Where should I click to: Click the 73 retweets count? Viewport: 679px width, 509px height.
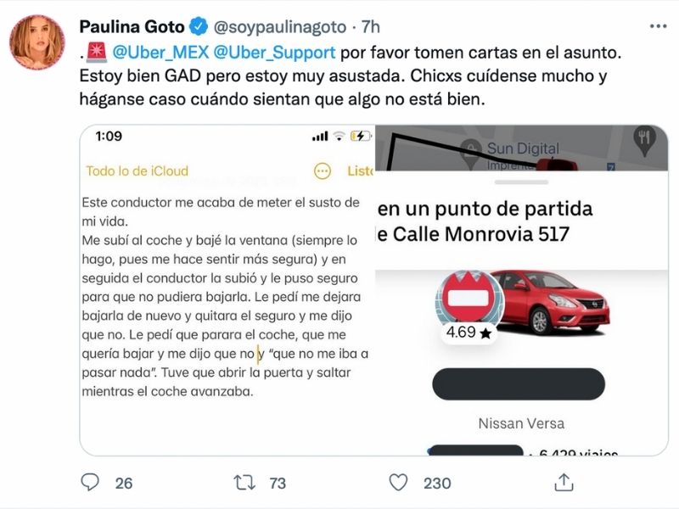pos(278,483)
